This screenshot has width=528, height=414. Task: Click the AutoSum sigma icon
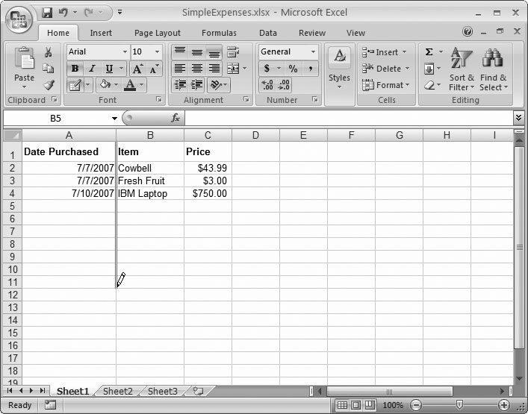tap(429, 52)
